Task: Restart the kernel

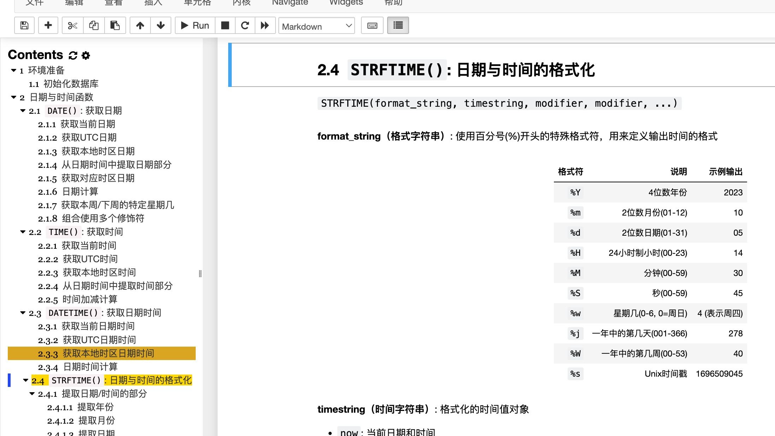Action: (245, 25)
